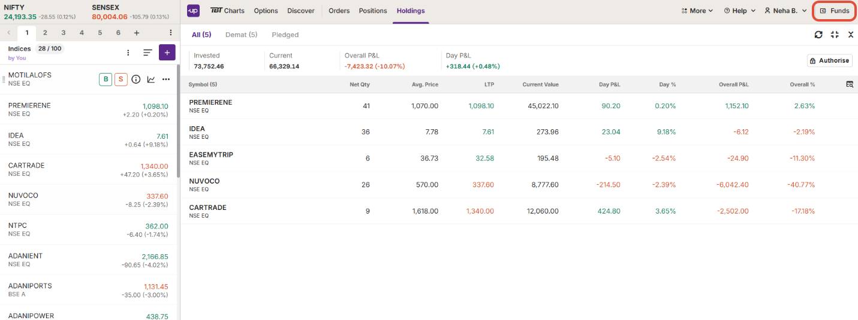
Task: Open three-dot menu for Indices watchlist
Action: coord(128,53)
